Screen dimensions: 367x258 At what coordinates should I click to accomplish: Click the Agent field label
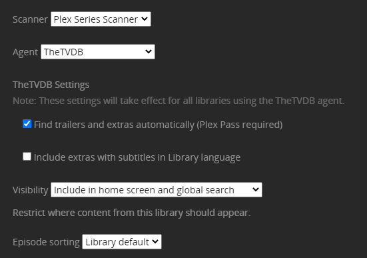point(25,52)
